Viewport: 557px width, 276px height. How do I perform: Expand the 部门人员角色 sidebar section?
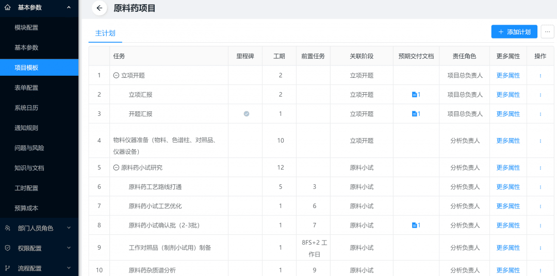39,228
